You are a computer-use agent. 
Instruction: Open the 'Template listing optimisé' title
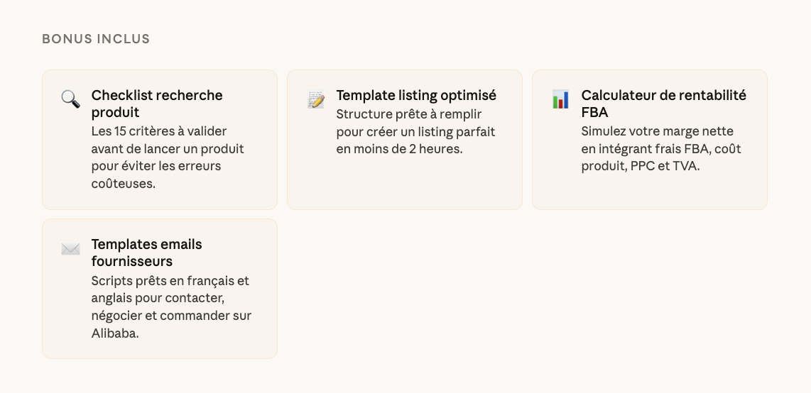(x=416, y=95)
